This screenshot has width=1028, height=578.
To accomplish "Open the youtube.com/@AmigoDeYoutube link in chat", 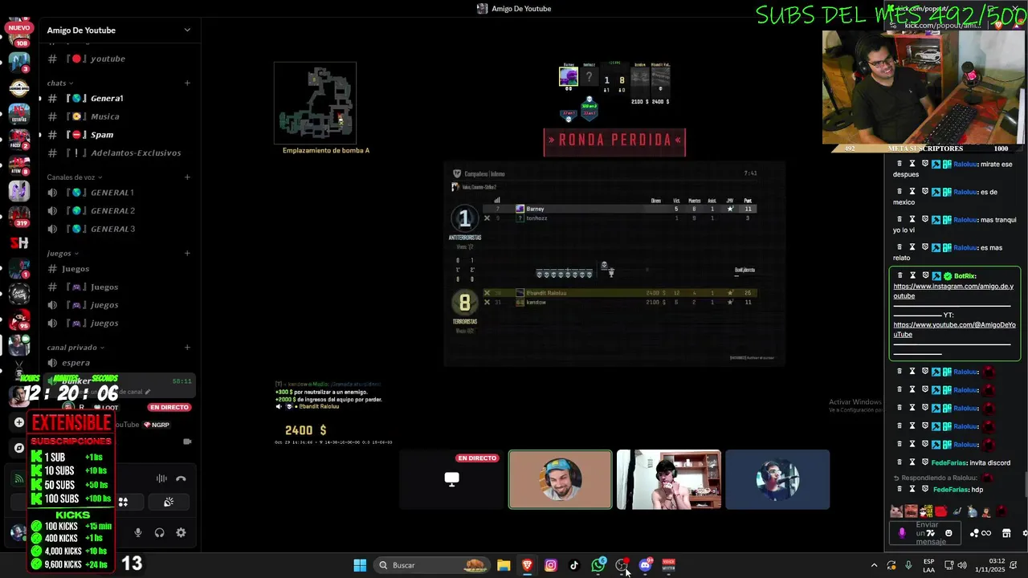I will [954, 329].
